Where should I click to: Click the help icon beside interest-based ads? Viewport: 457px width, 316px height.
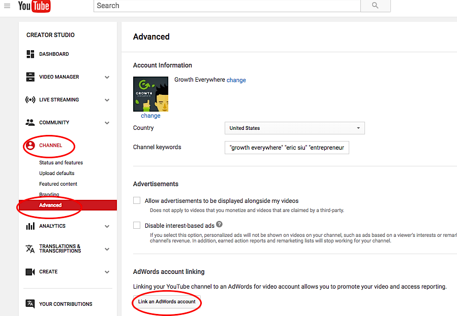click(x=219, y=224)
